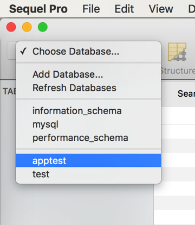
Task: Click the TABLES sidebar header
Action: (10, 91)
